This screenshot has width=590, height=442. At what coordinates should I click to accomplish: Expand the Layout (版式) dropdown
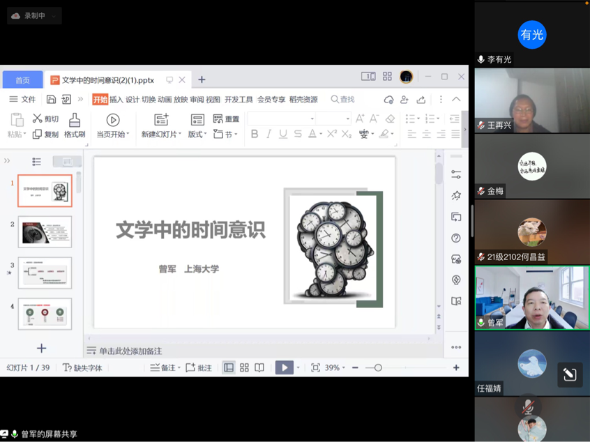pyautogui.click(x=198, y=134)
